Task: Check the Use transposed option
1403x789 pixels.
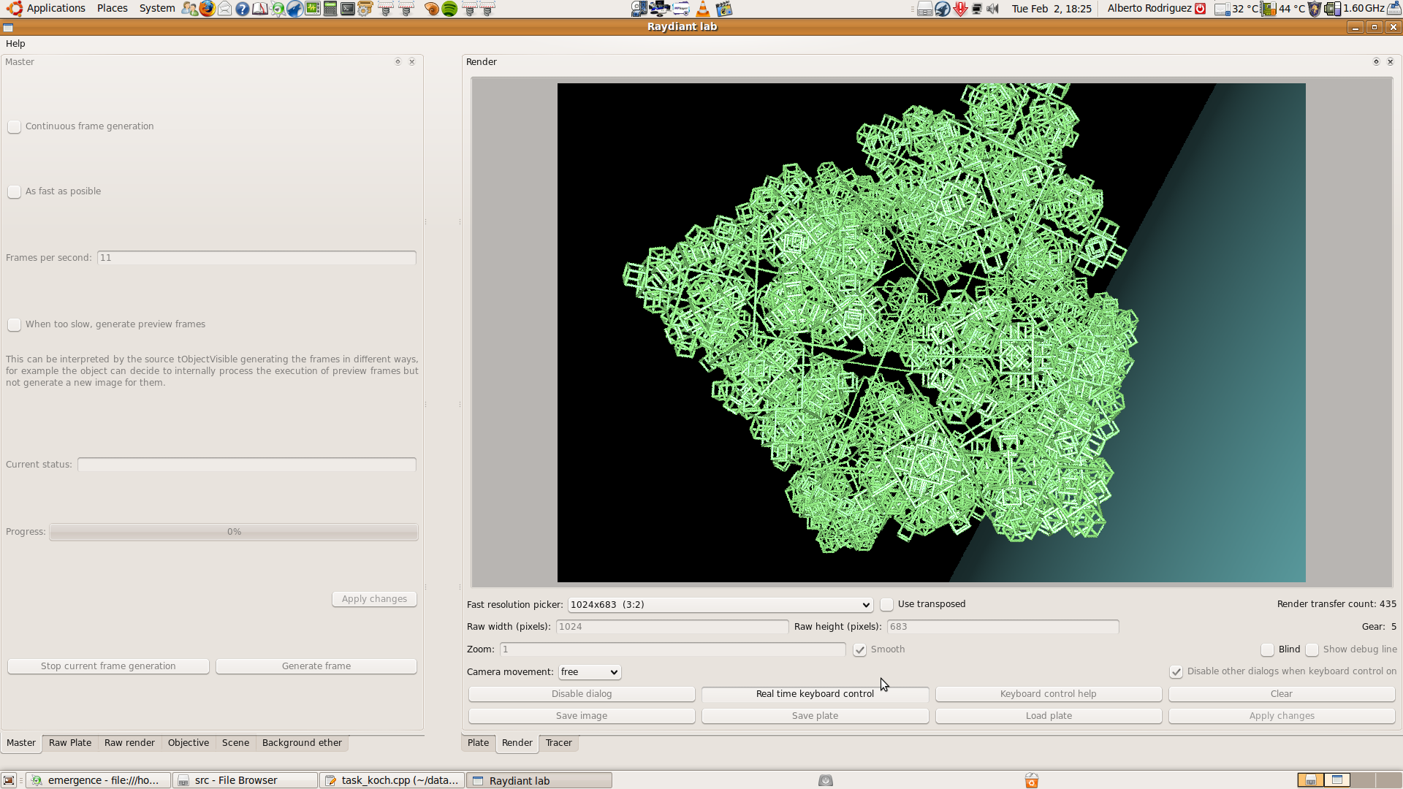Action: (886, 604)
